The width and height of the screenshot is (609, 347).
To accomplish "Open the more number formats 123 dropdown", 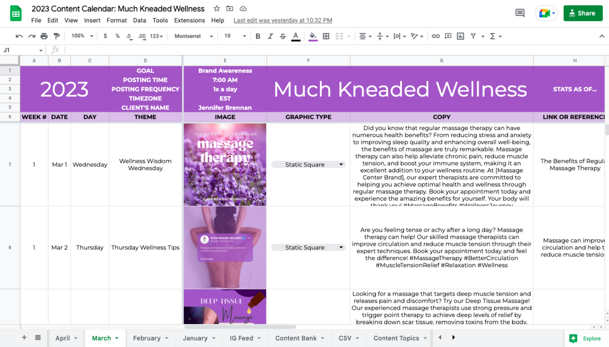I will tap(157, 36).
